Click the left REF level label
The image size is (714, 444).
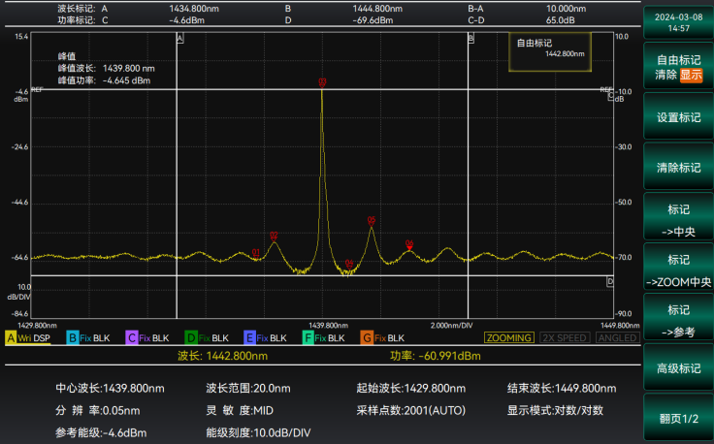[37, 90]
